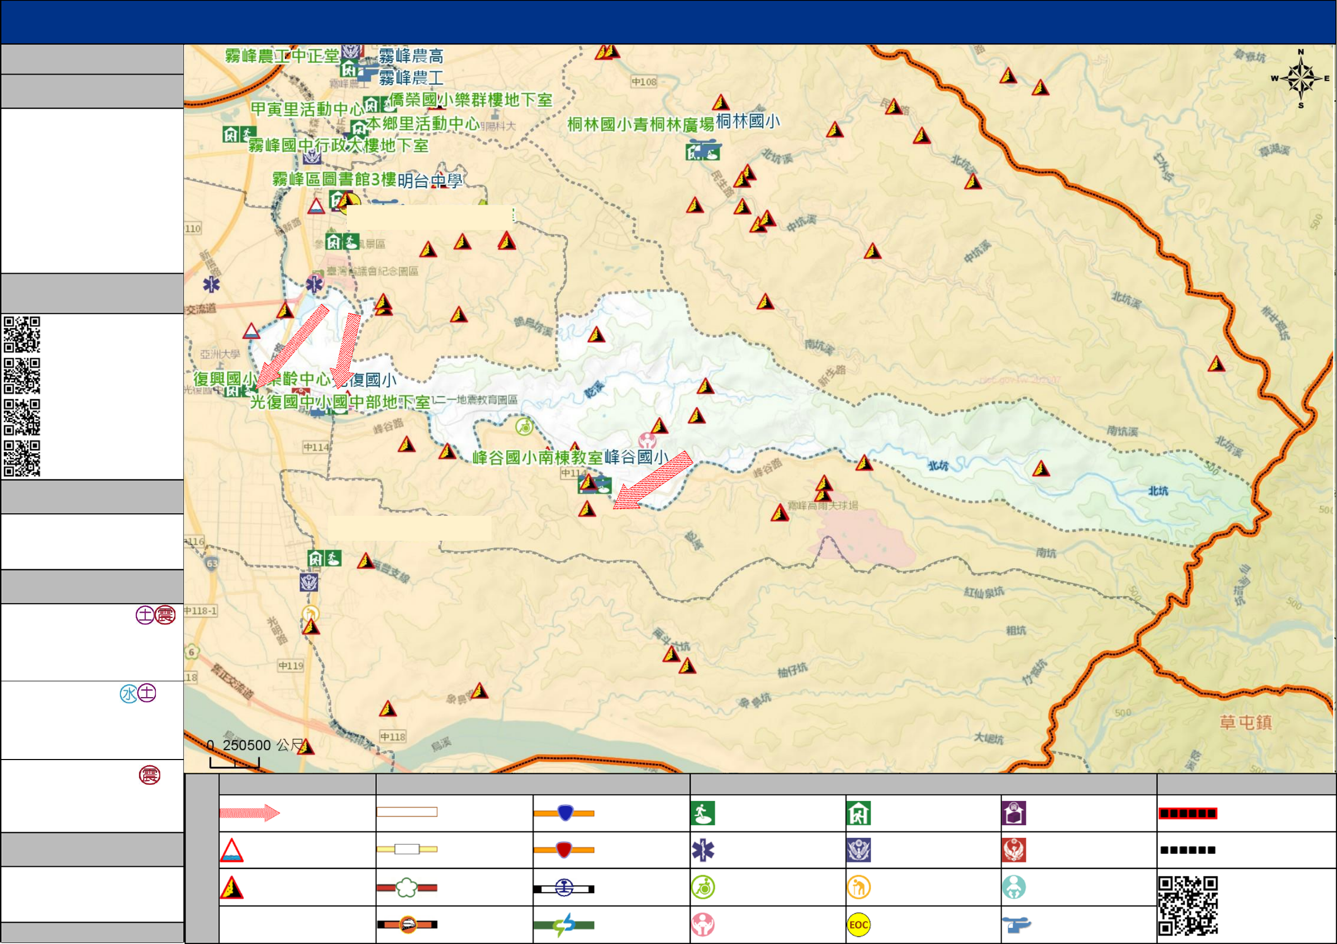Click the 霧峰農工中正堂 shelter label
Screen dimensions: 1337x944
(282, 56)
